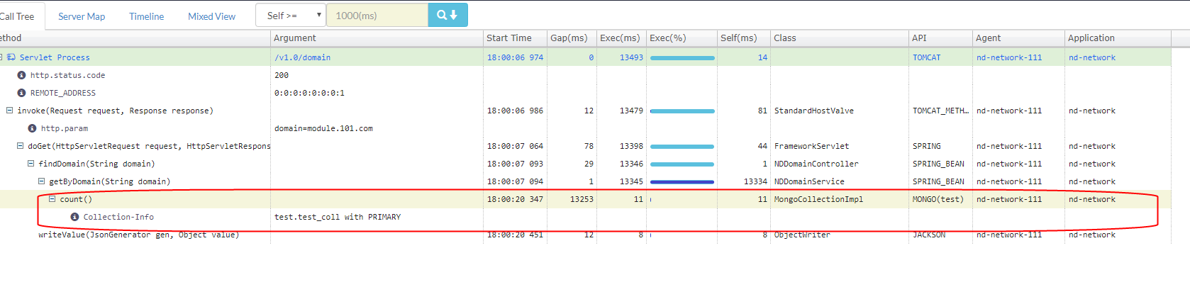Click the ObjectWriter class cell
The width and height of the screenshot is (1190, 287).
pyautogui.click(x=802, y=235)
